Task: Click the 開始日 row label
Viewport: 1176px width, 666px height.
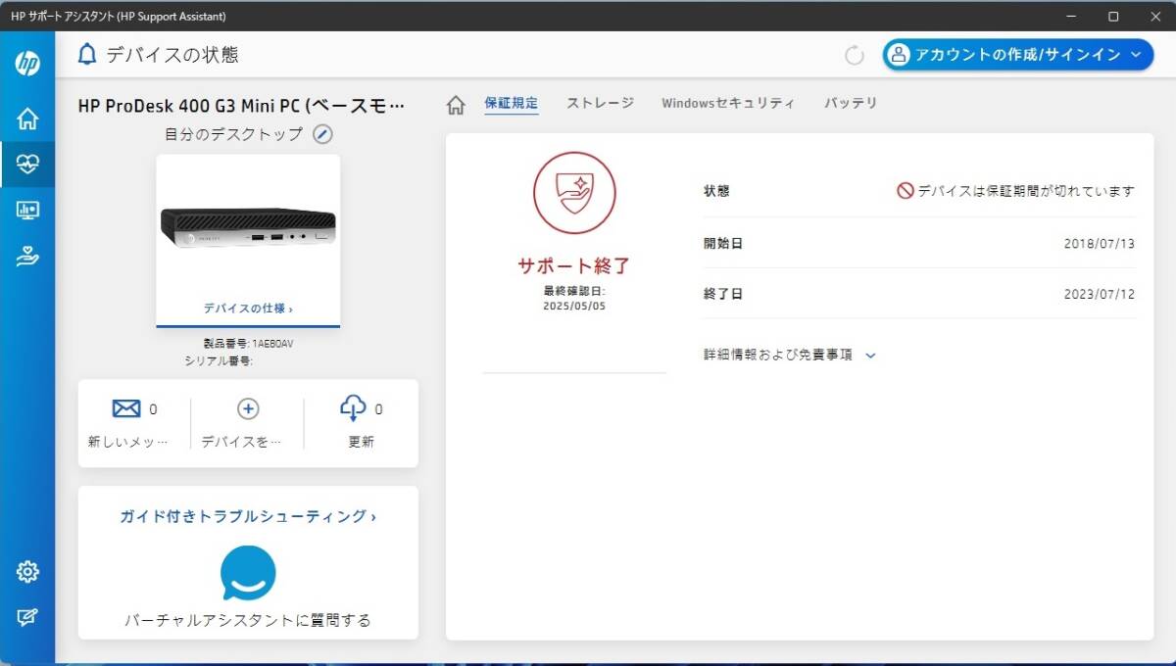Action: coord(723,244)
